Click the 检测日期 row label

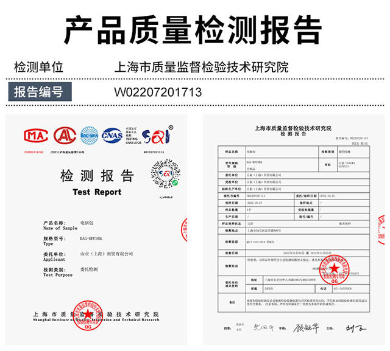click(232, 253)
